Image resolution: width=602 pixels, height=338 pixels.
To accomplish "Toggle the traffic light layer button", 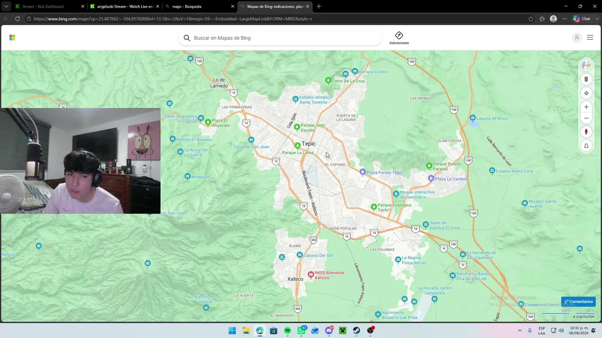I will click(586, 79).
